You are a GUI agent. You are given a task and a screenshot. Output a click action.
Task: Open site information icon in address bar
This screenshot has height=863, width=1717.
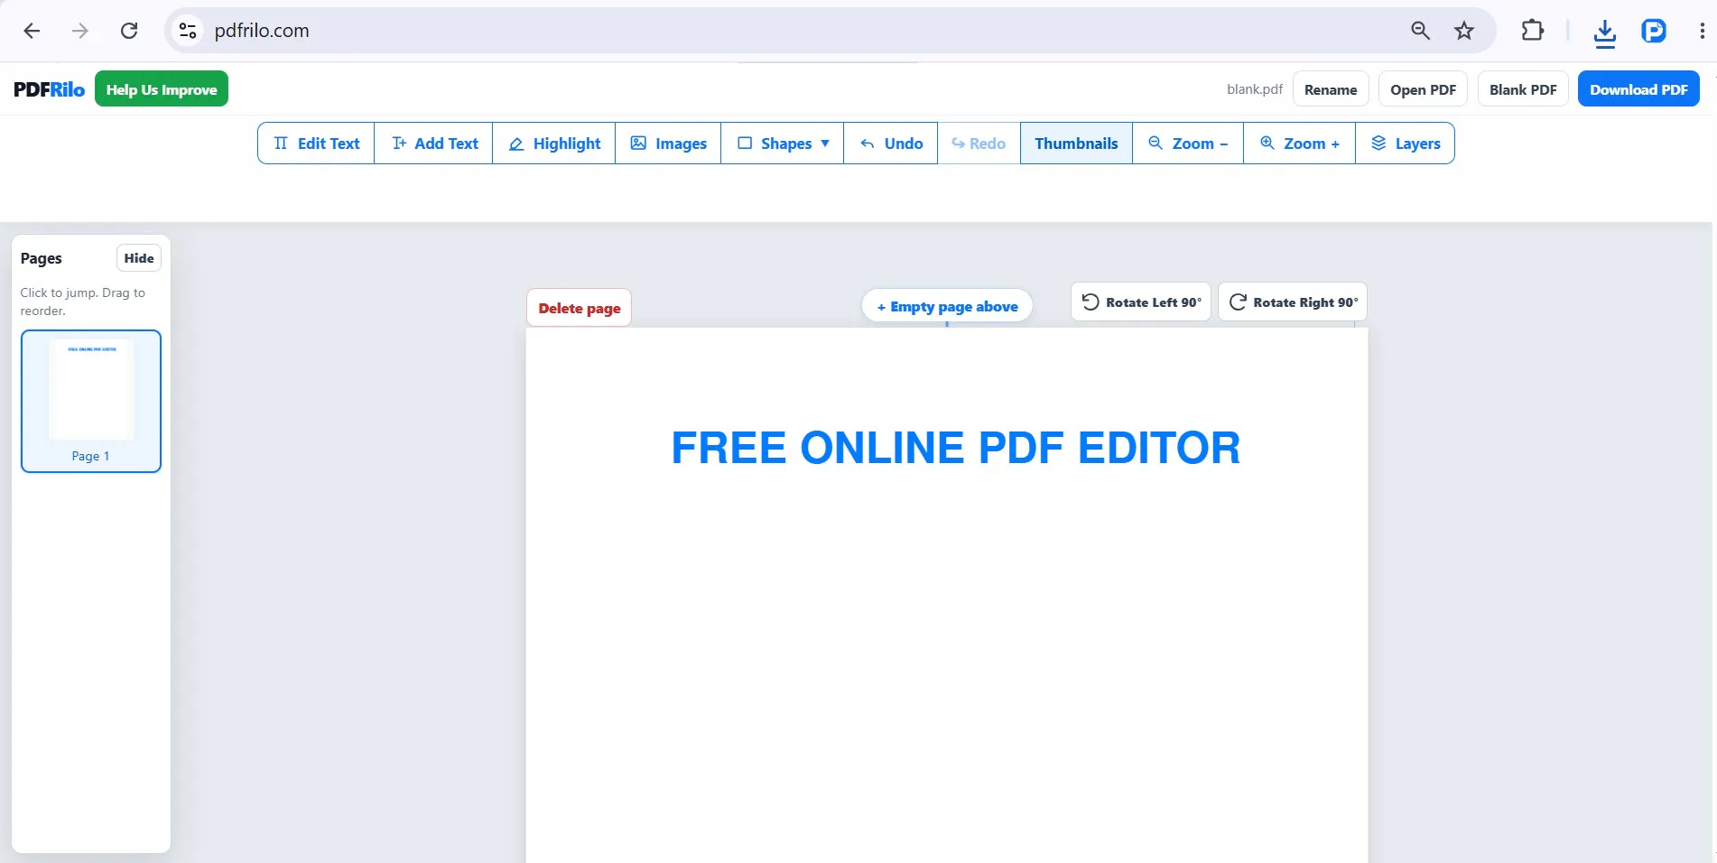pyautogui.click(x=188, y=31)
